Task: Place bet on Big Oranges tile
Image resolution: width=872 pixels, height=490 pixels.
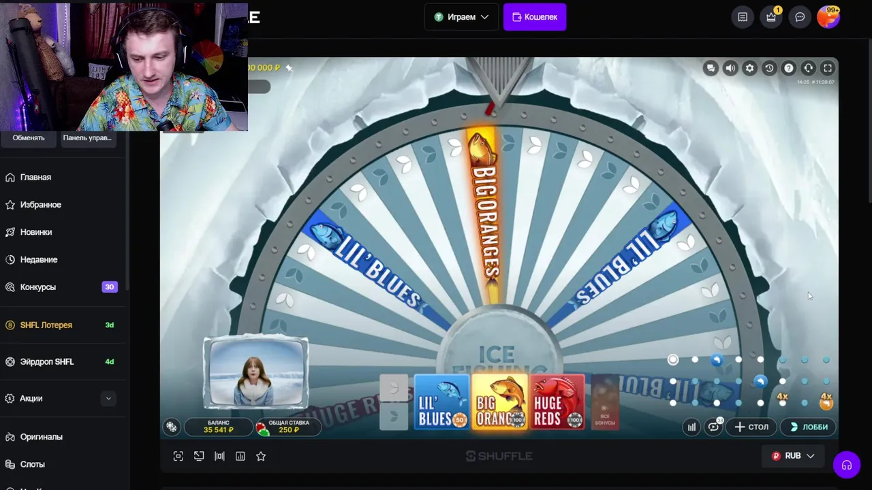Action: tap(499, 402)
